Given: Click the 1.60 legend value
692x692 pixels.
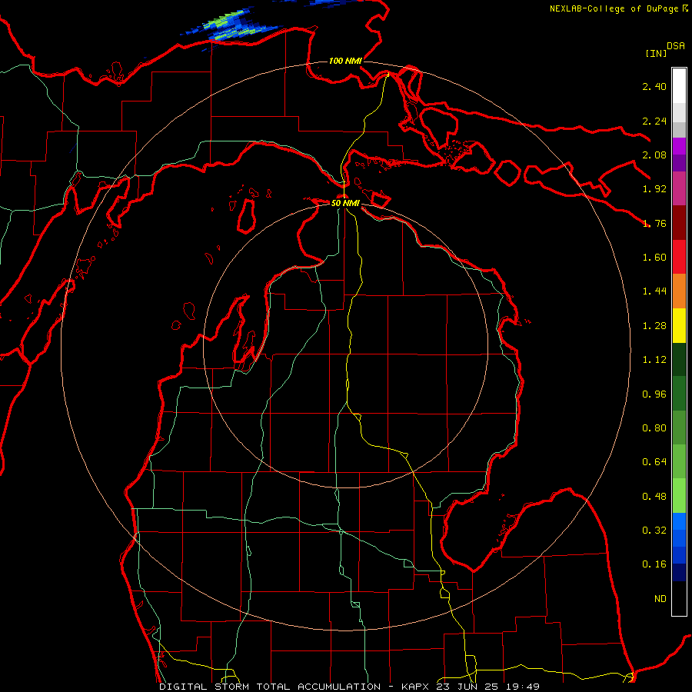Looking at the screenshot, I should point(654,258).
